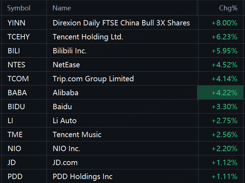Viewport: 245px width, 183px height.
Task: Open the Baidu entry
Action: pos(62,107)
